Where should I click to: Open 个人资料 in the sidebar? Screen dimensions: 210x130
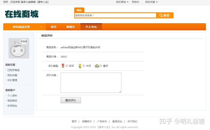pos(12,96)
